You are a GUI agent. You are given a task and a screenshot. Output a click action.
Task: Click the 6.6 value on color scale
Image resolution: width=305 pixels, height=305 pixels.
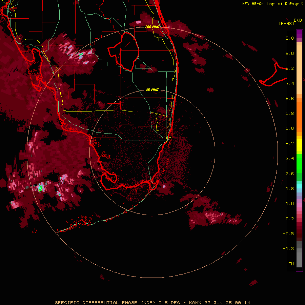(290, 98)
